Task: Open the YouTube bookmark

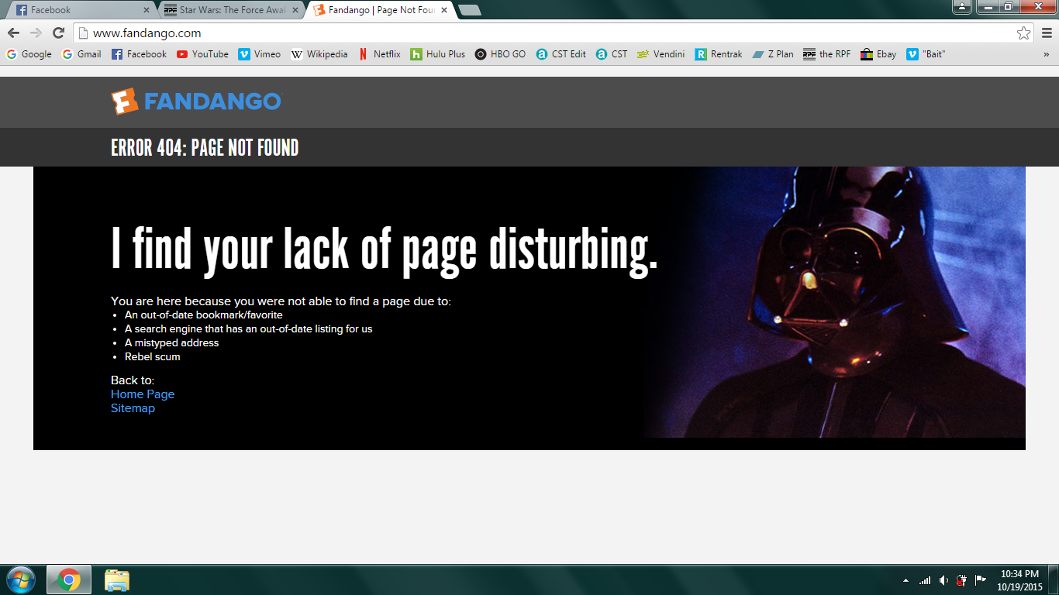Action: 202,54
